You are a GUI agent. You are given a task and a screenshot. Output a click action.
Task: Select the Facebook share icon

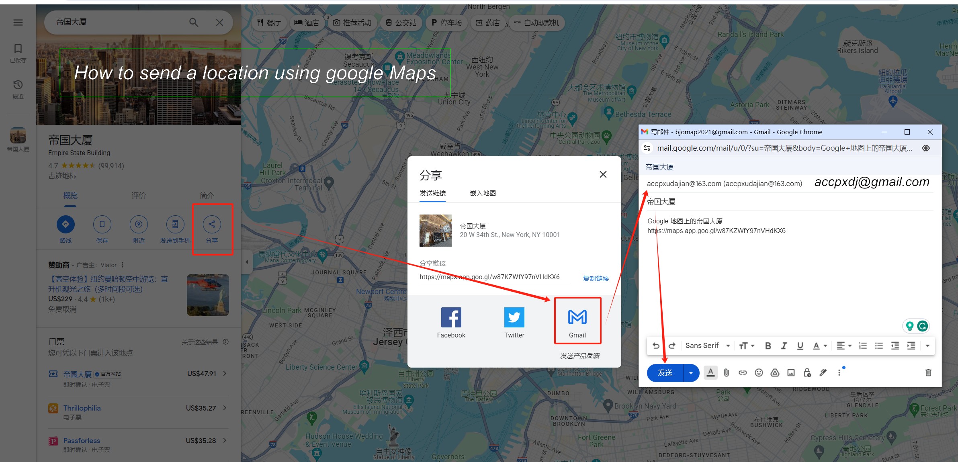[451, 317]
